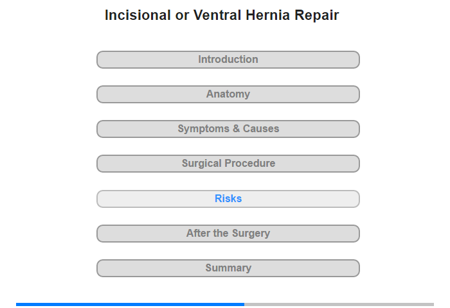Launch the Surgical Procedure chapter
450x308 pixels.
tap(228, 164)
